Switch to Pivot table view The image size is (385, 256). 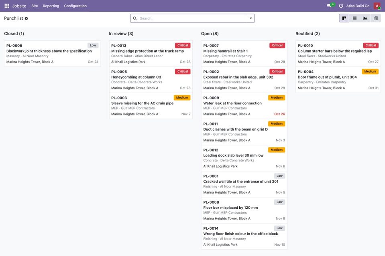[376, 18]
